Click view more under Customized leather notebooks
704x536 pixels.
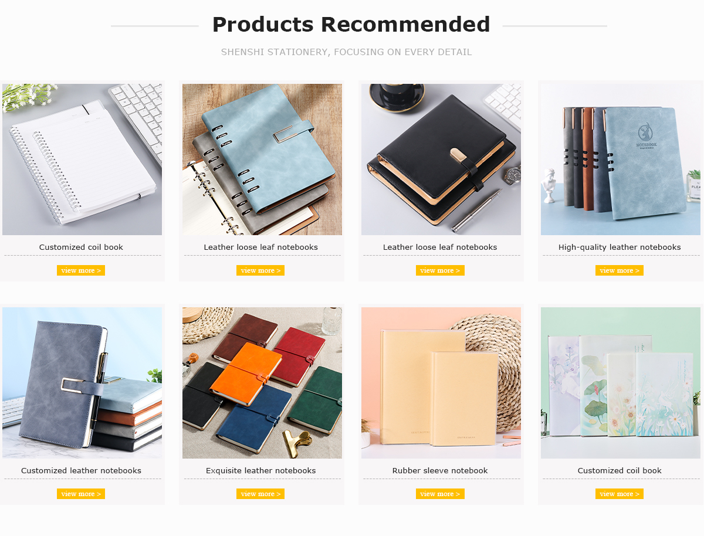(81, 494)
